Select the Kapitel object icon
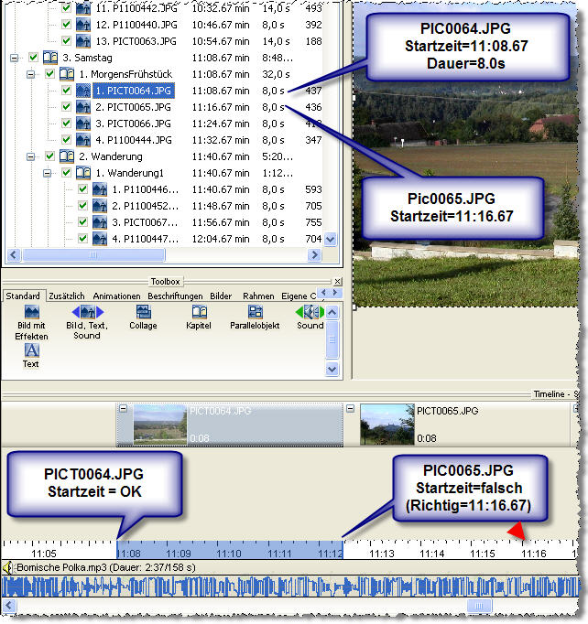Screen dimensions: 588x624 (x=199, y=313)
